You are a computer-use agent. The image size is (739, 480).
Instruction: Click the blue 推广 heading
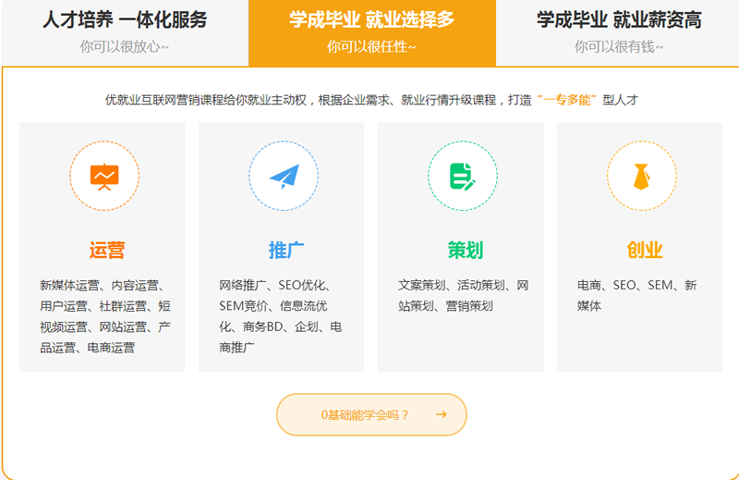tap(286, 250)
